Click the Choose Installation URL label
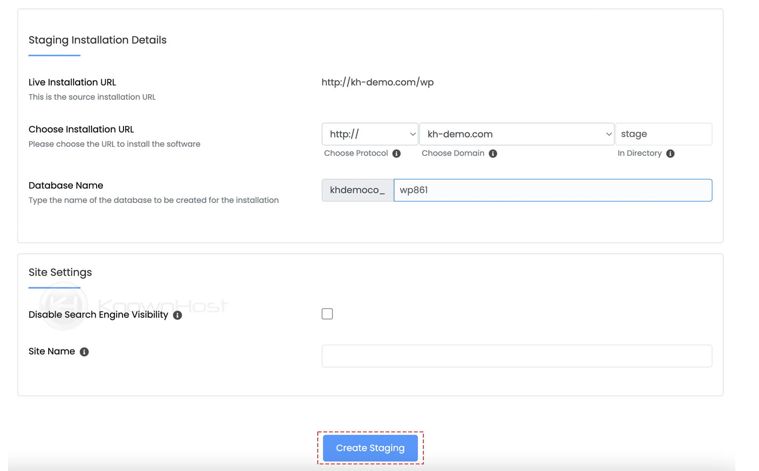This screenshot has height=471, width=759. tap(81, 129)
